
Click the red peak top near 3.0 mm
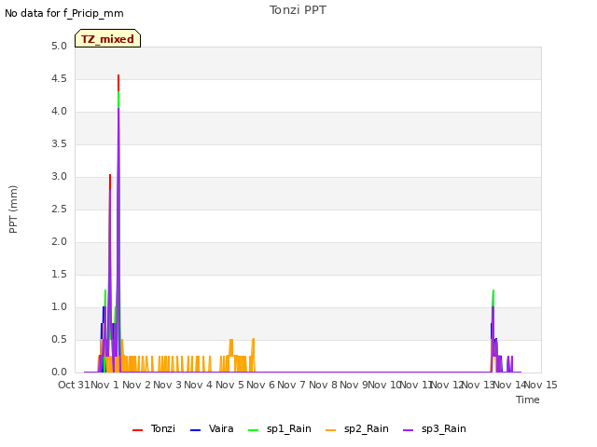[x=110, y=183]
